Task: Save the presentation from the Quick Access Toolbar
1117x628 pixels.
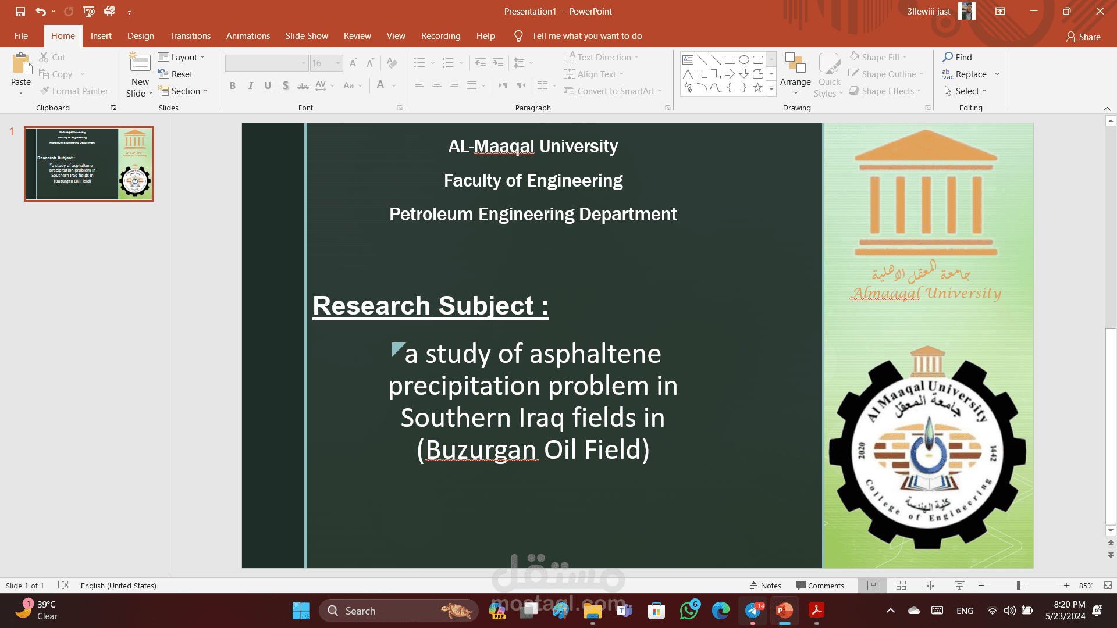Action: (20, 11)
